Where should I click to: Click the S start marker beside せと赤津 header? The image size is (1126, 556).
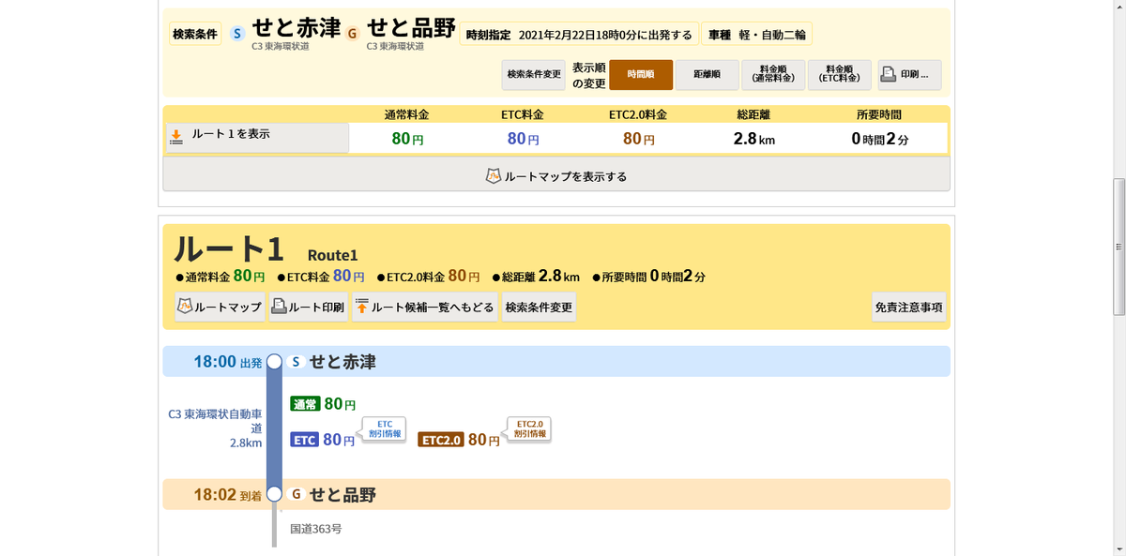tap(236, 33)
